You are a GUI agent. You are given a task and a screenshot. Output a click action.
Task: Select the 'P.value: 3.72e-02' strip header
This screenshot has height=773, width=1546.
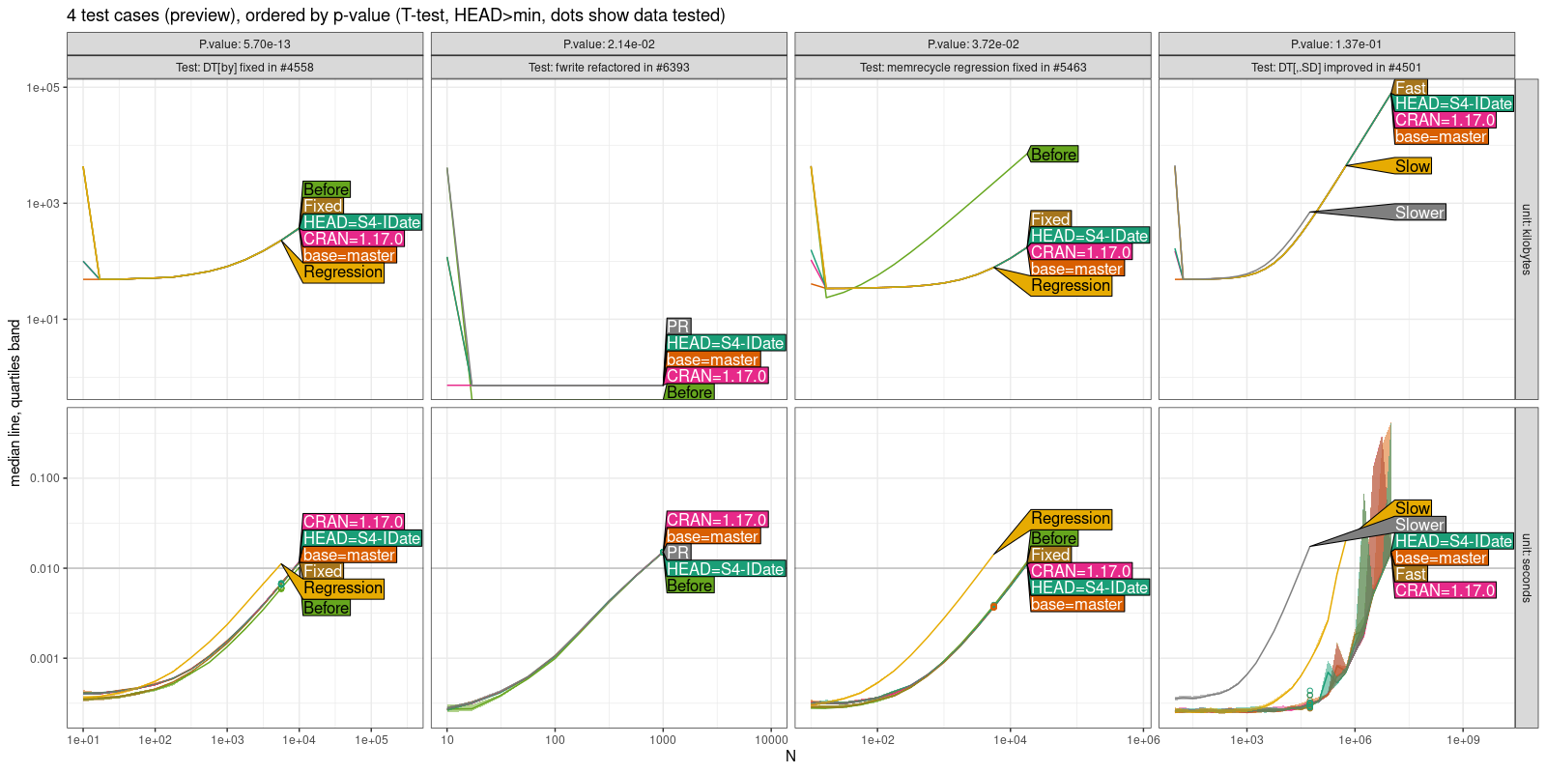pos(973,43)
